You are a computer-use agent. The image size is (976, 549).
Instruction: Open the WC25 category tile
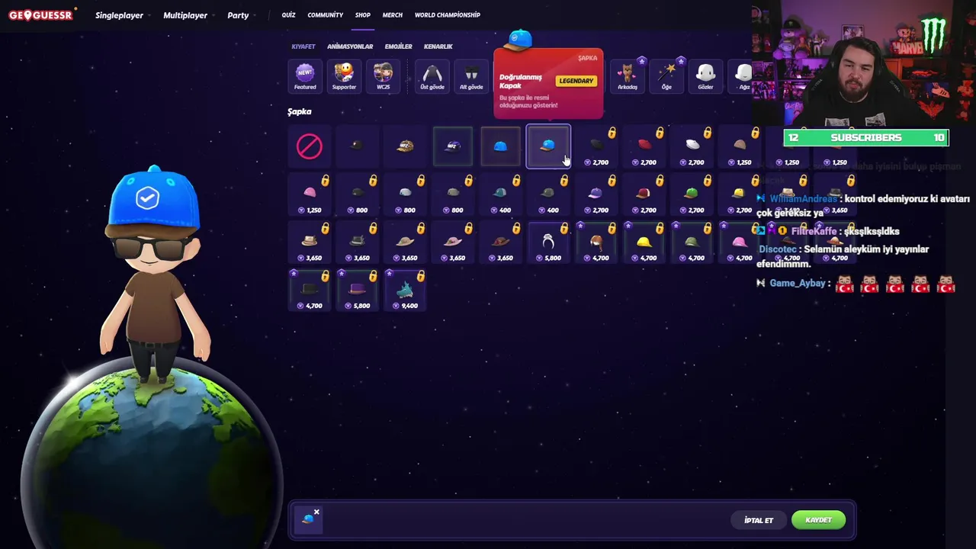click(x=383, y=77)
